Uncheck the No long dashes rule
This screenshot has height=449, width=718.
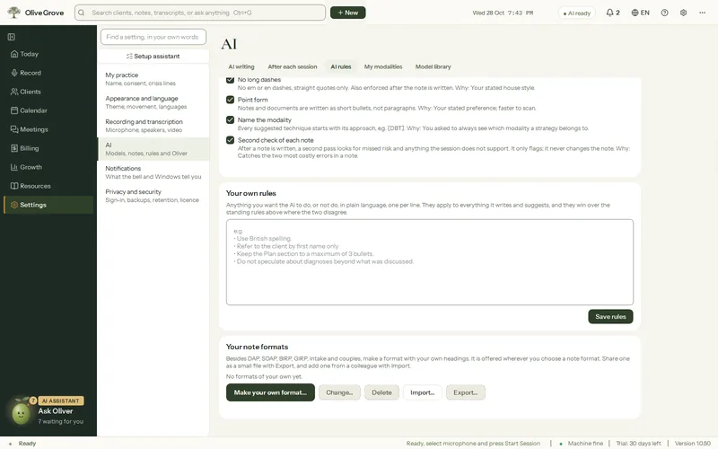point(231,80)
